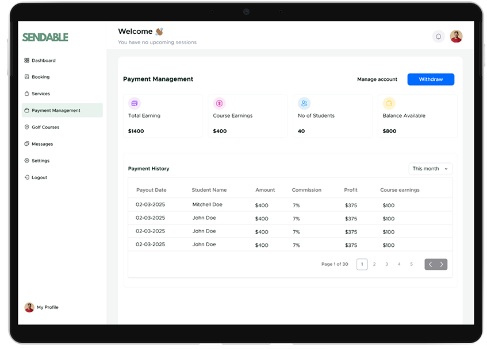Select the No of Students icon

[304, 104]
